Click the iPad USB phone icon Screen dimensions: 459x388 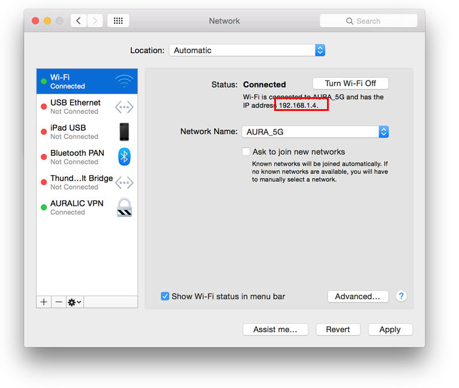(x=124, y=132)
